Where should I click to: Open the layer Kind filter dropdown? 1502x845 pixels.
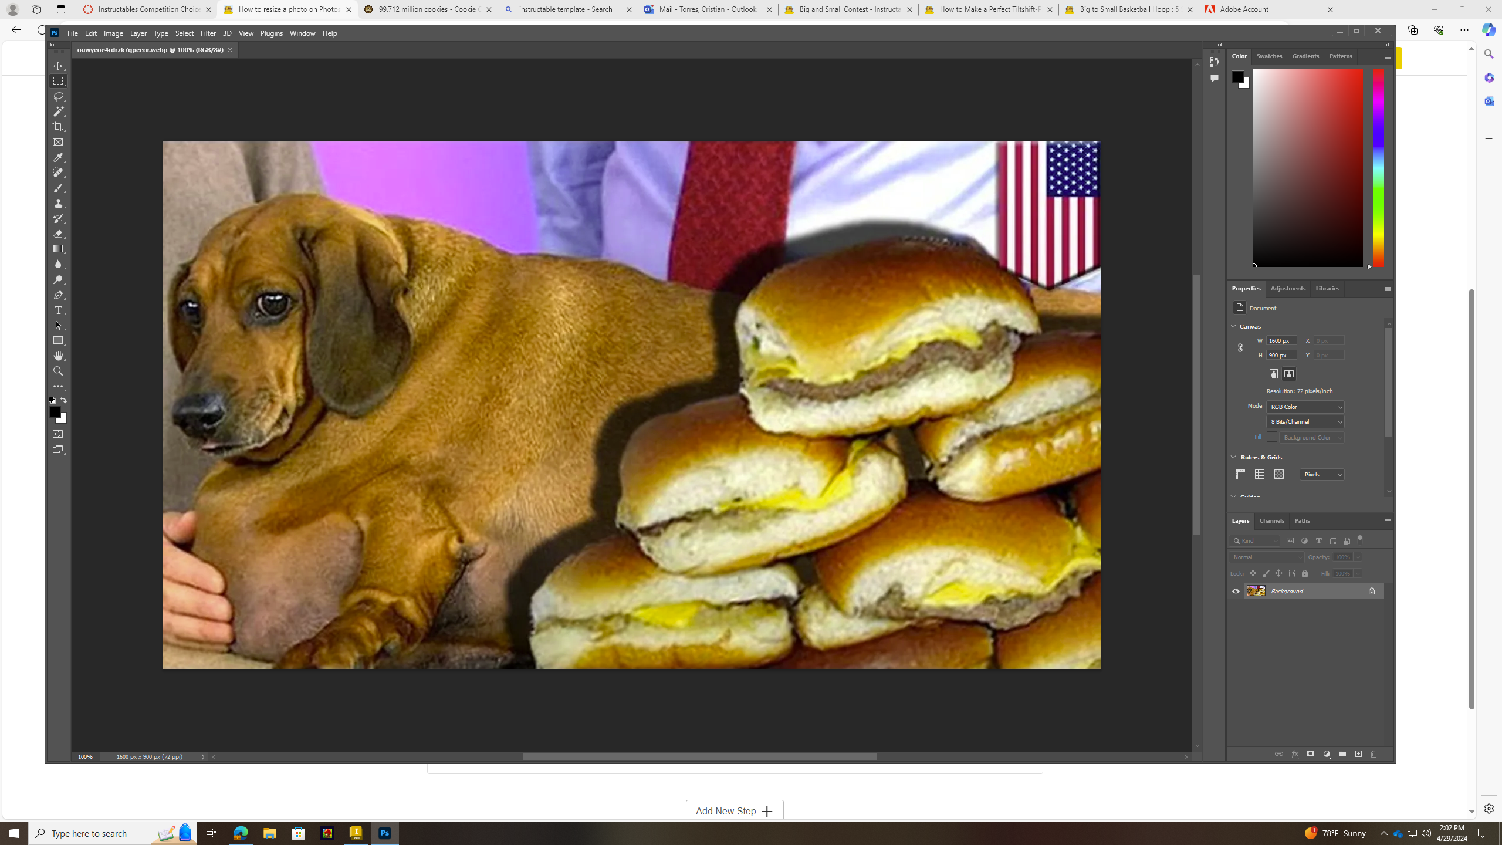pyautogui.click(x=1254, y=540)
